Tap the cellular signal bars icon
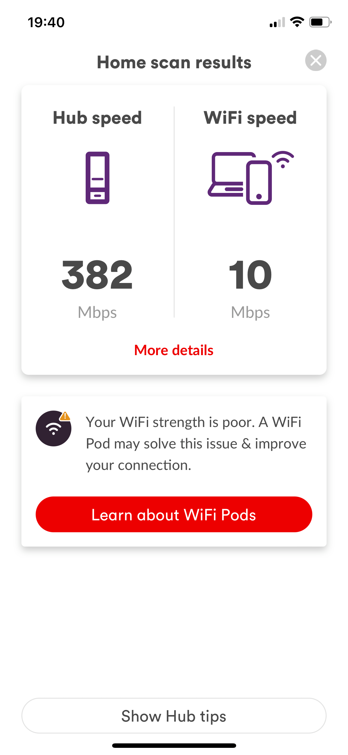Screen dimensions: 348x755 pos(277,22)
